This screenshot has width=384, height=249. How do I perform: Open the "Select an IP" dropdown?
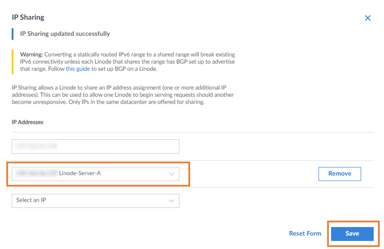pos(95,201)
